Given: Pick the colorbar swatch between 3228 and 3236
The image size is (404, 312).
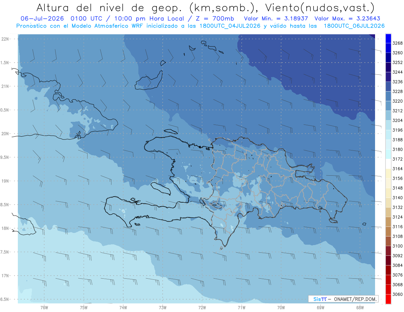Looking at the screenshot, I should coord(388,86).
